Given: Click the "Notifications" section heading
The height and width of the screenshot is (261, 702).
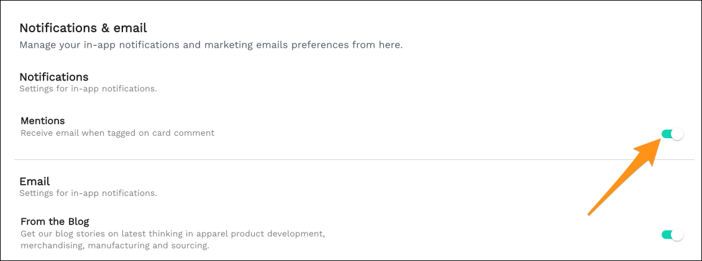Looking at the screenshot, I should point(54,77).
